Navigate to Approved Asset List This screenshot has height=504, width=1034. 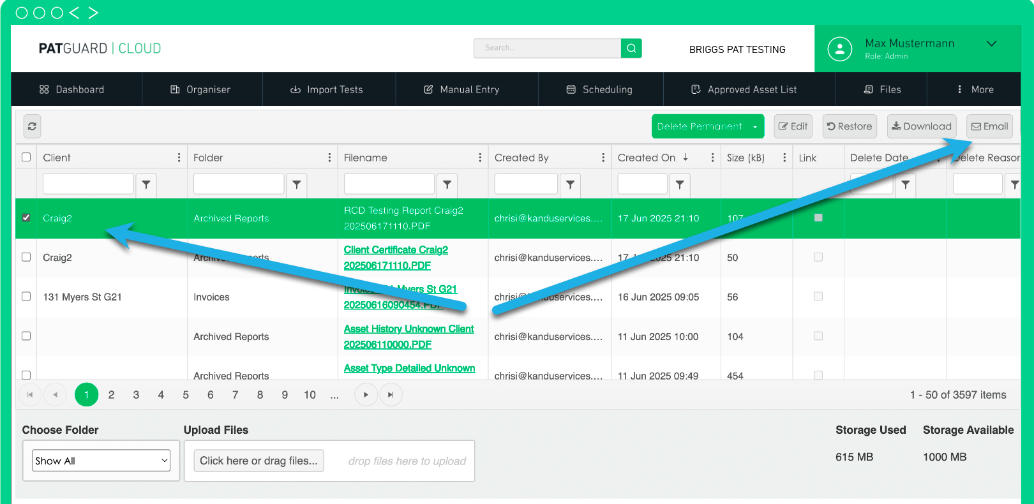[744, 89]
